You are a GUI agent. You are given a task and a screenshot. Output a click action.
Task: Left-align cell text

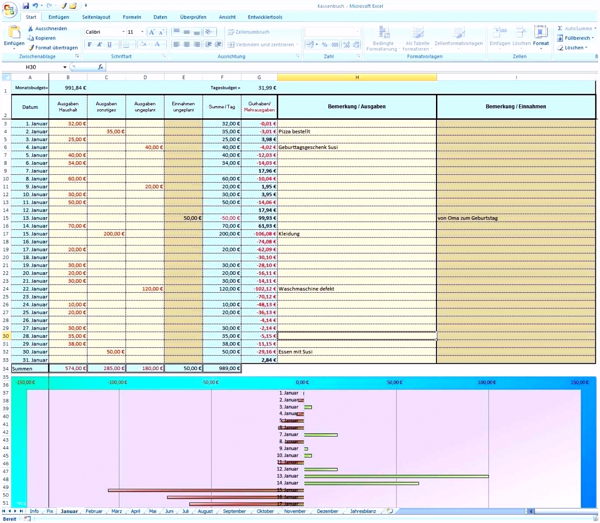[x=176, y=45]
